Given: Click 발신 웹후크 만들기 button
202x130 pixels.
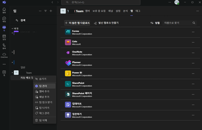Looking at the screenshot, I should [x=106, y=23].
